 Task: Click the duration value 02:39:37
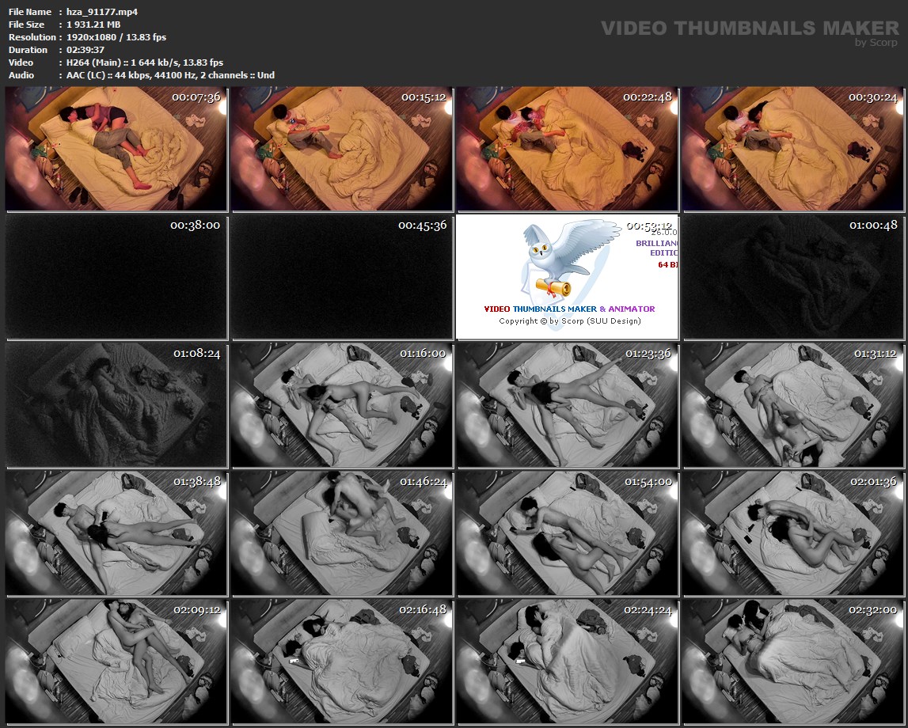coord(85,50)
